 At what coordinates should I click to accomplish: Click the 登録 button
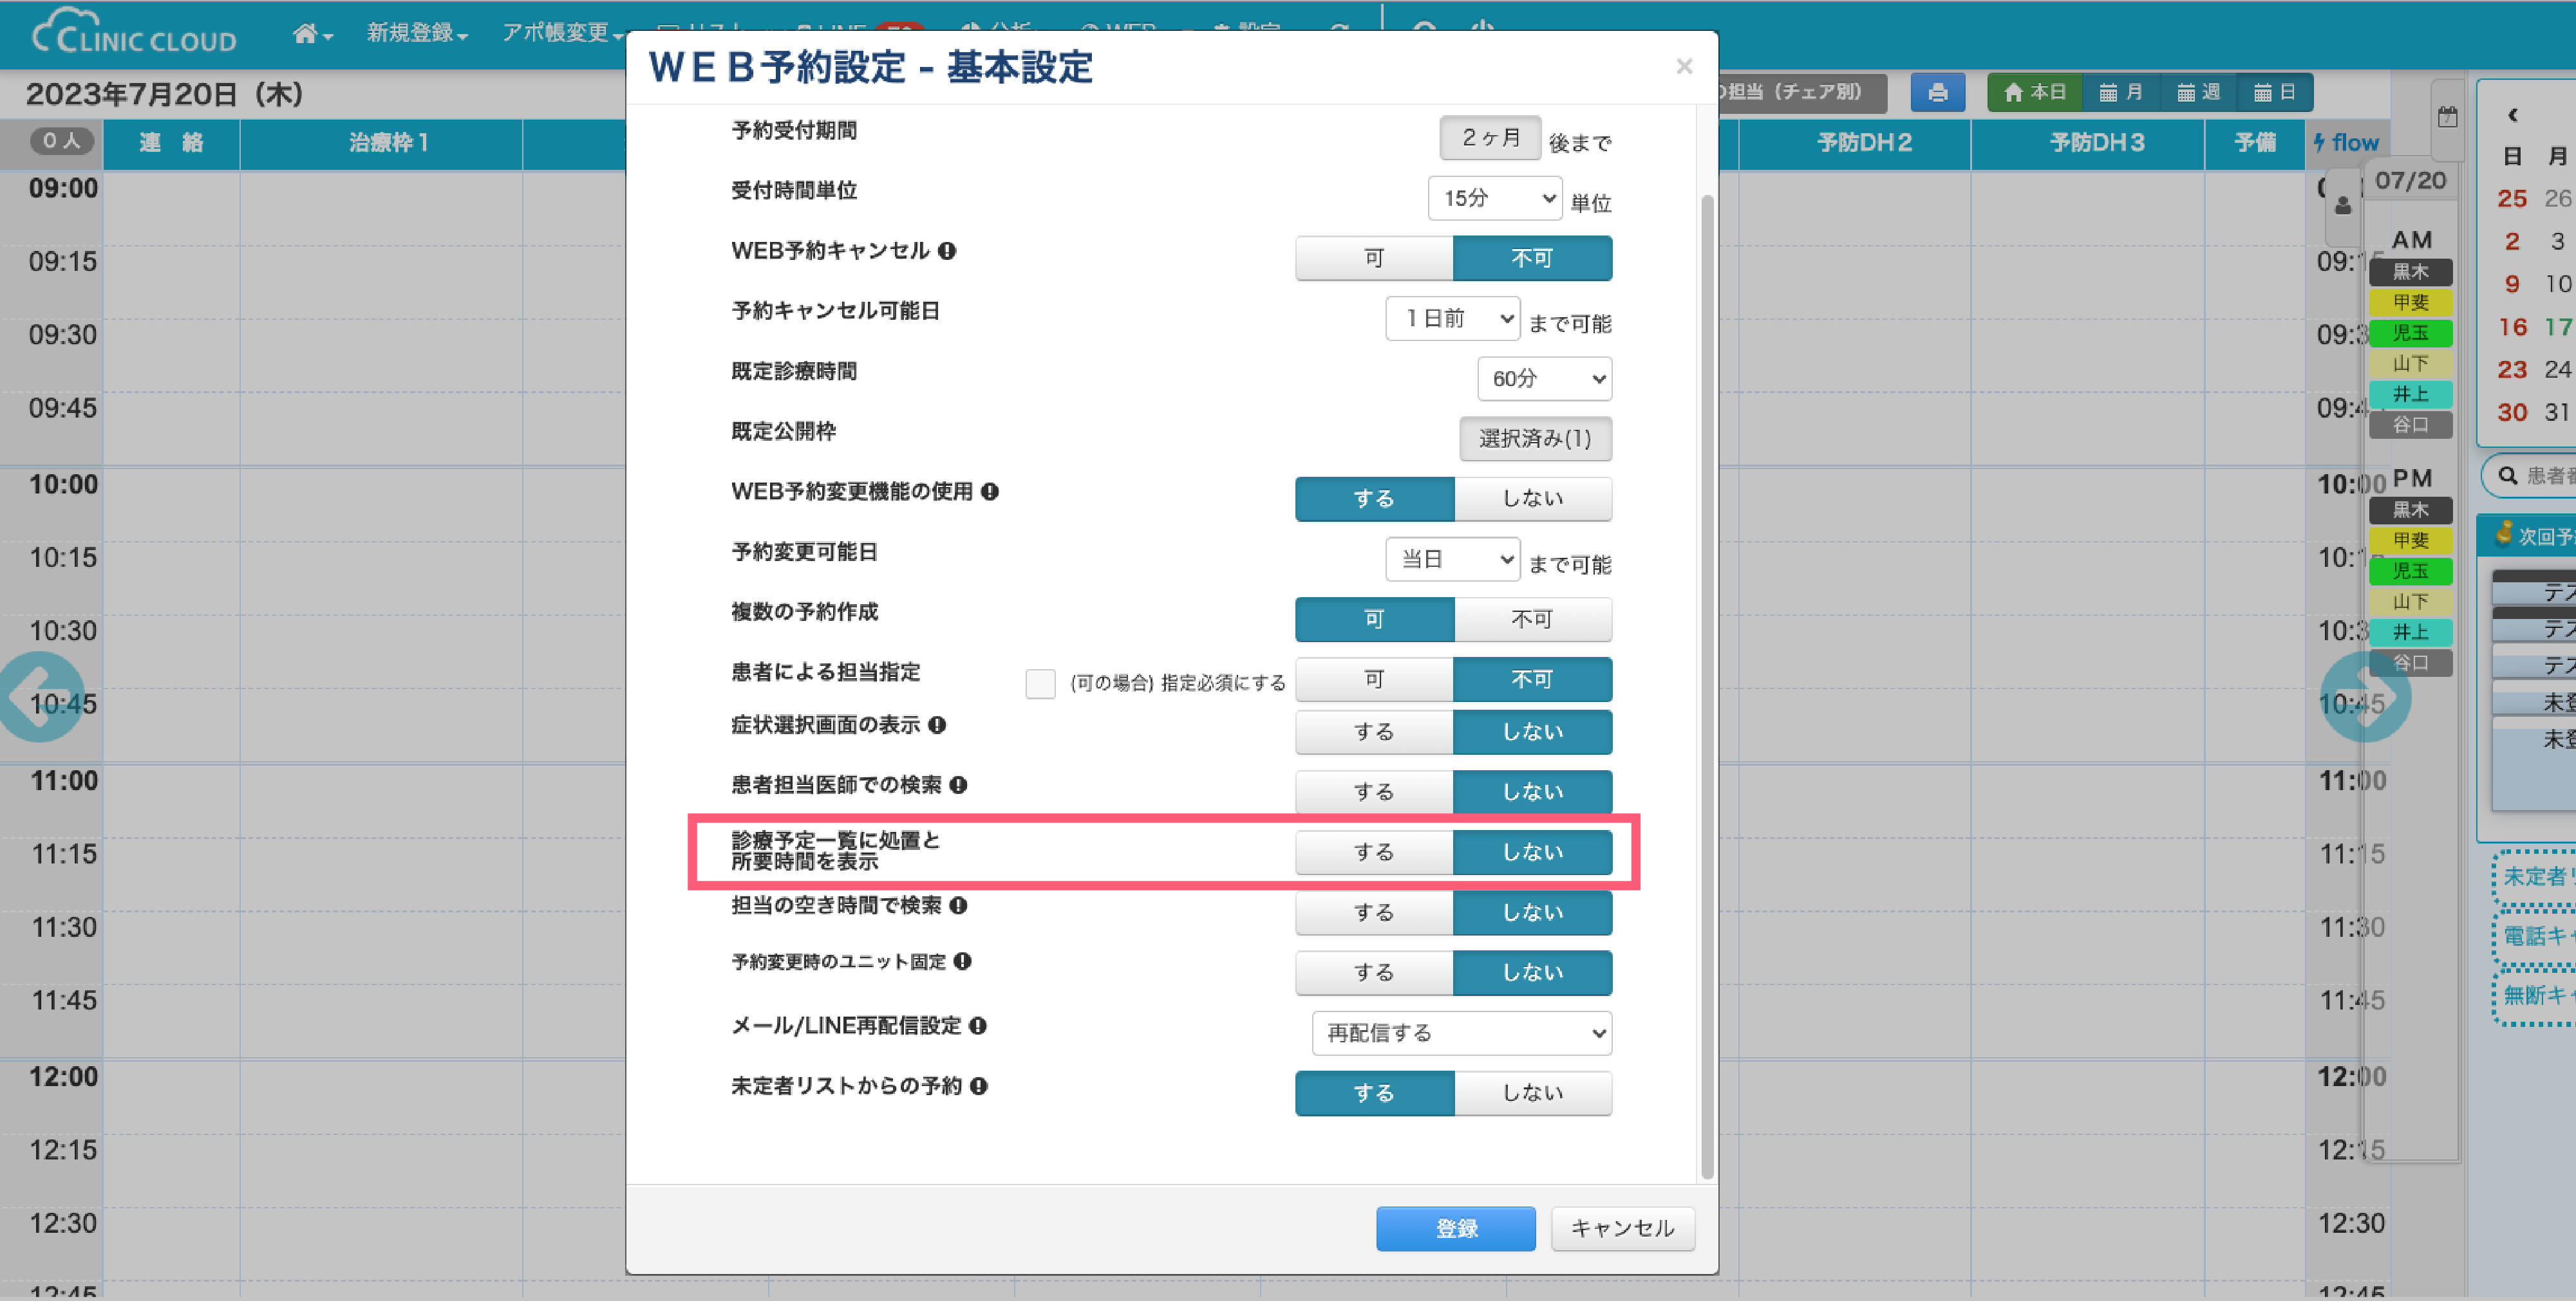(1455, 1228)
